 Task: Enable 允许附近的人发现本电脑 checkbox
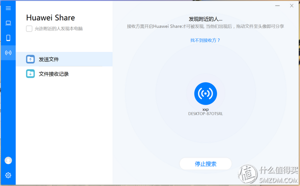point(29,29)
